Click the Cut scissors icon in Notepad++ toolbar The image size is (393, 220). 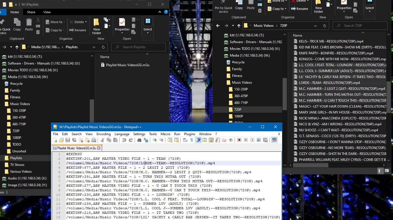(x=102, y=140)
